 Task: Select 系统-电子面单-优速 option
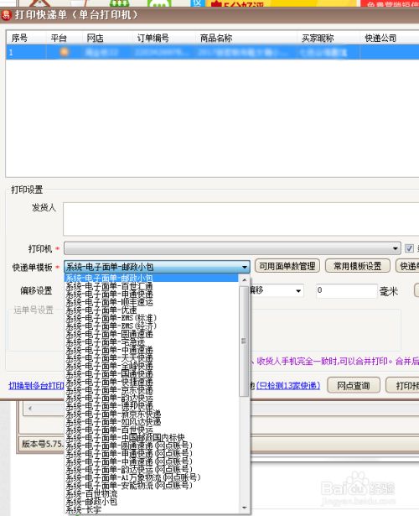(151, 310)
